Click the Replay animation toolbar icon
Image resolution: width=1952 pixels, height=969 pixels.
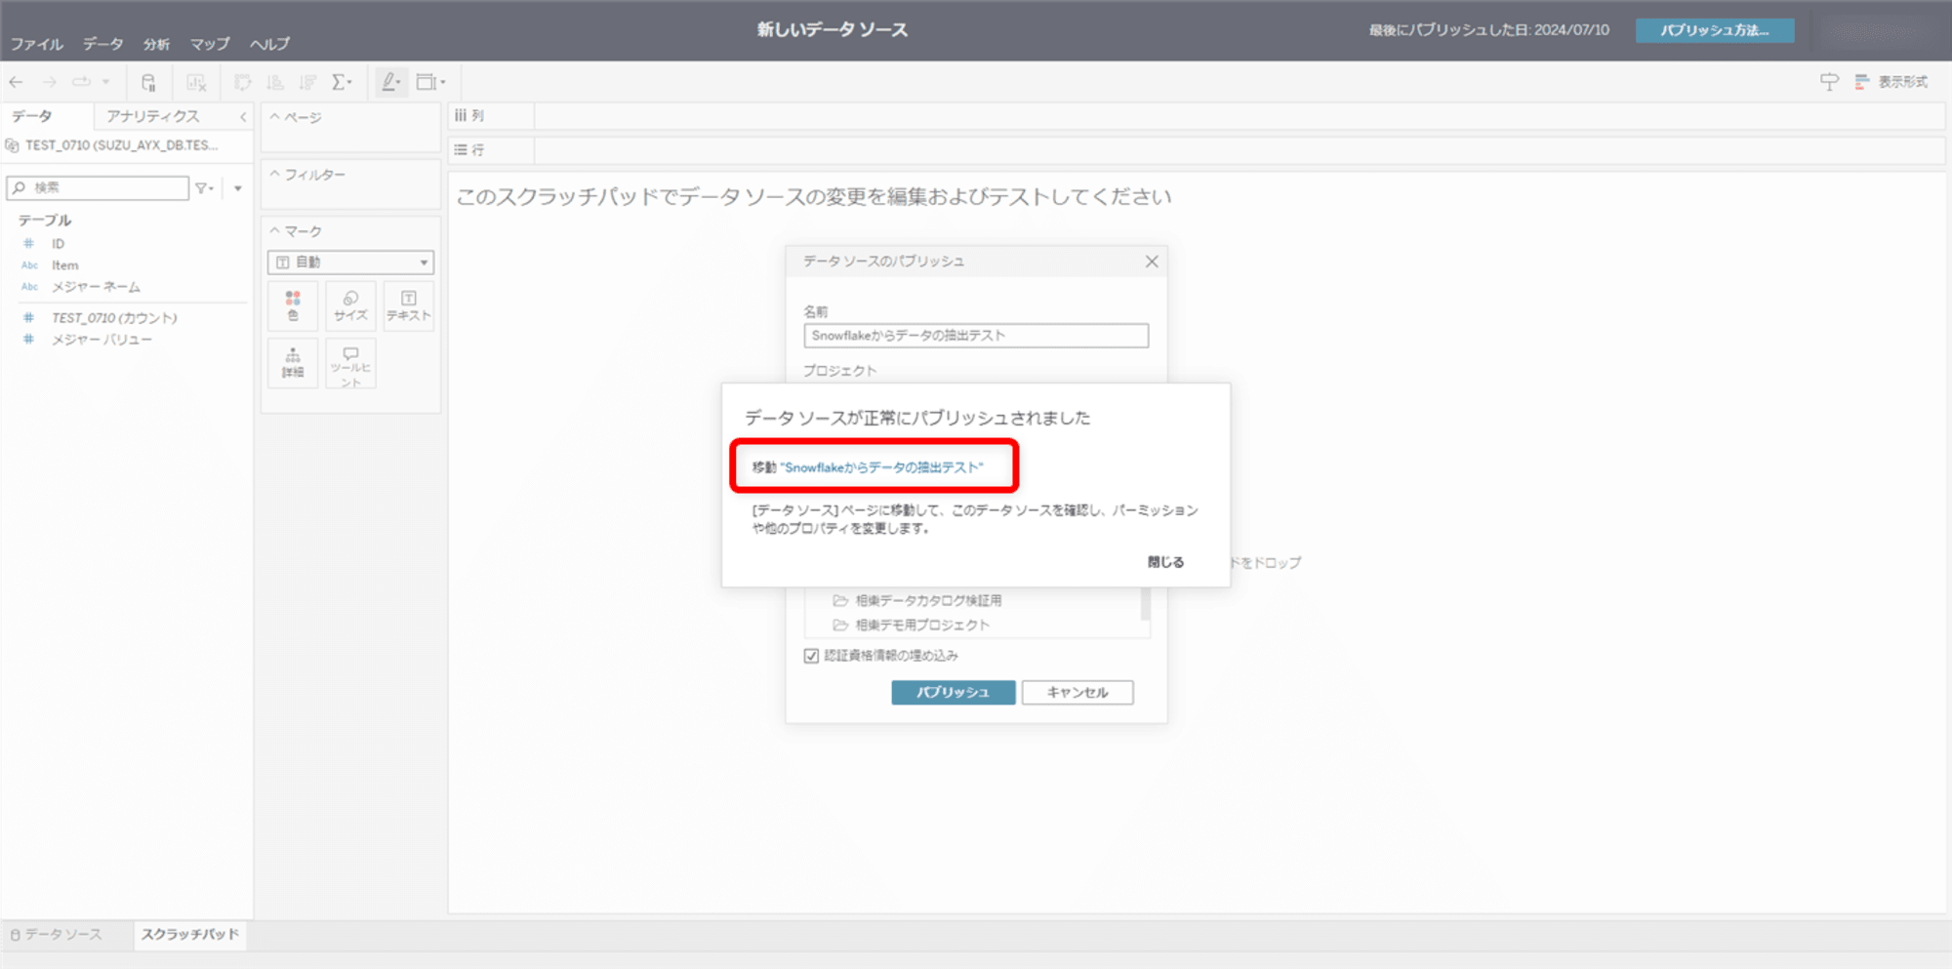pos(81,82)
